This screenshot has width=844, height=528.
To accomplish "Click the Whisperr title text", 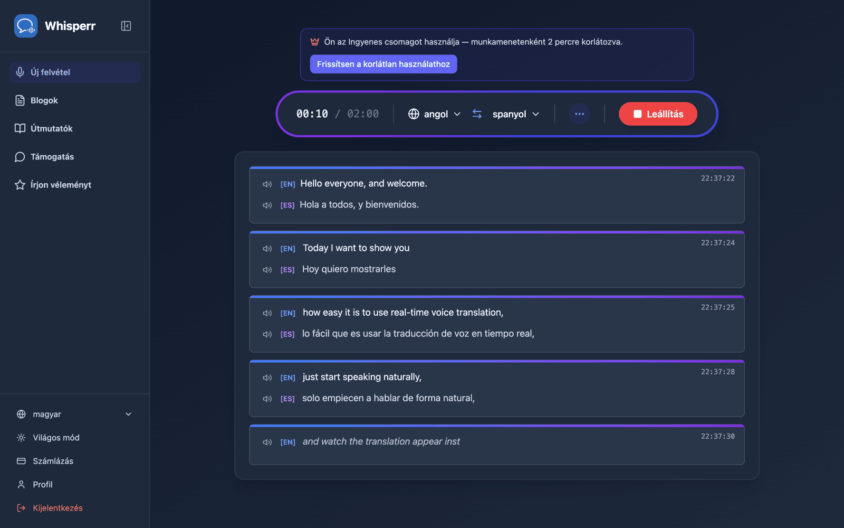I will point(70,26).
